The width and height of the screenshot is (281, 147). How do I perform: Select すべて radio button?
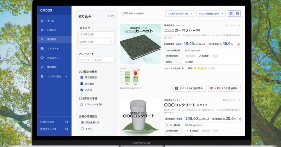pyautogui.click(x=82, y=129)
